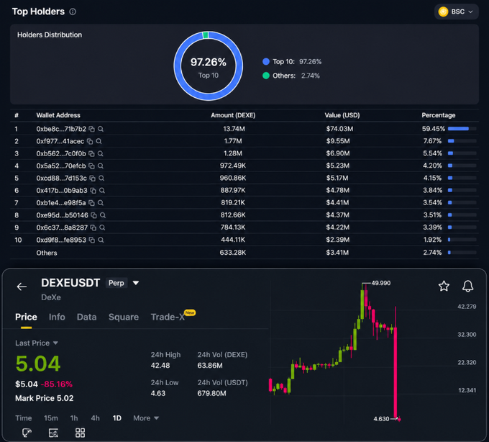This screenshot has height=442, width=489.
Task: Select the 15m chart interval
Action: pyautogui.click(x=51, y=418)
